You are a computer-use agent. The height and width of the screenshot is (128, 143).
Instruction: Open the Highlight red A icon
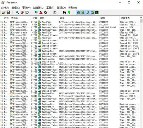pos(41,13)
